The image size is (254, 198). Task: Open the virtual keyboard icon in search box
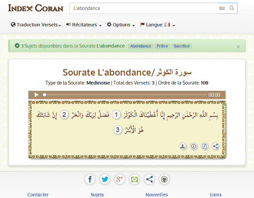click(222, 8)
